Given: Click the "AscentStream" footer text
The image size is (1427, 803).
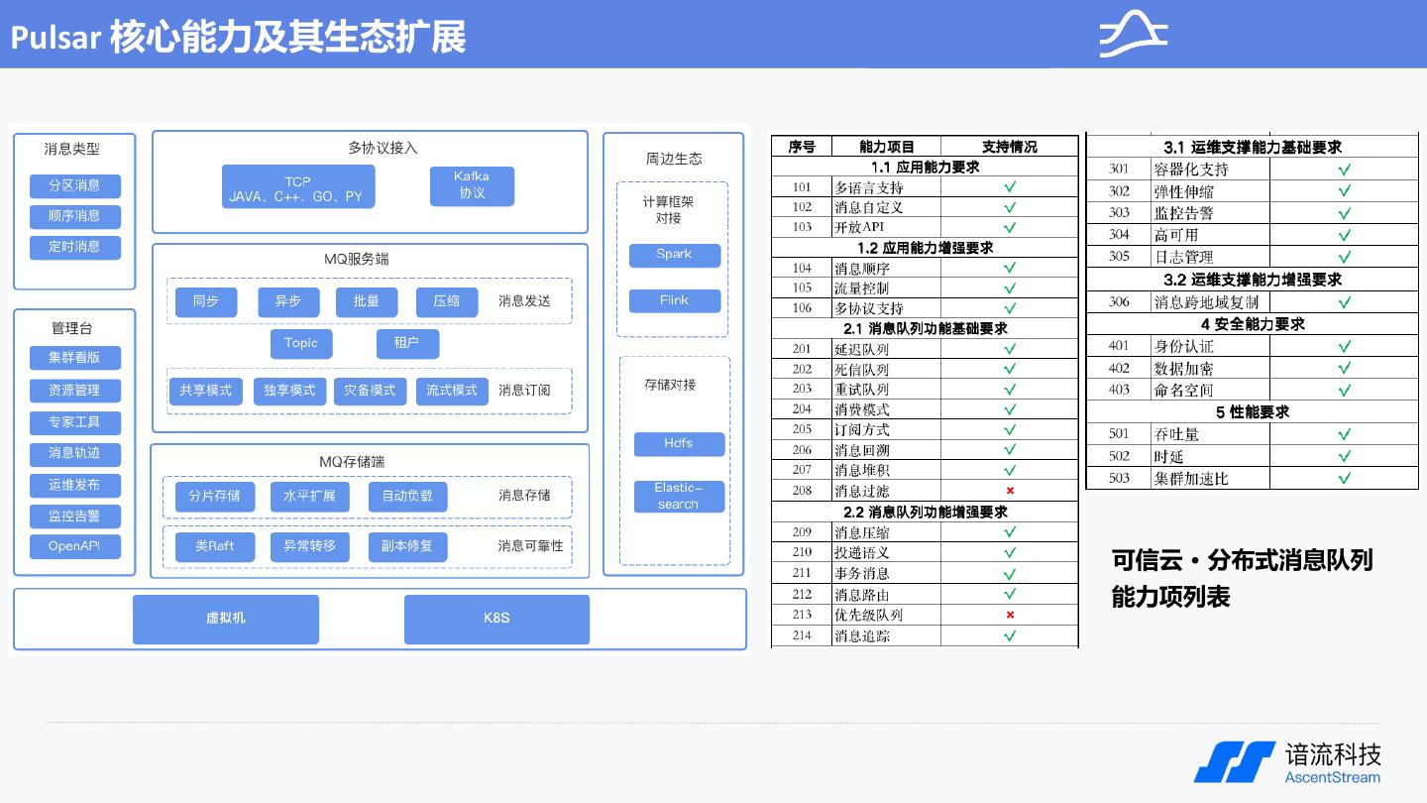Looking at the screenshot, I should (x=1333, y=777).
